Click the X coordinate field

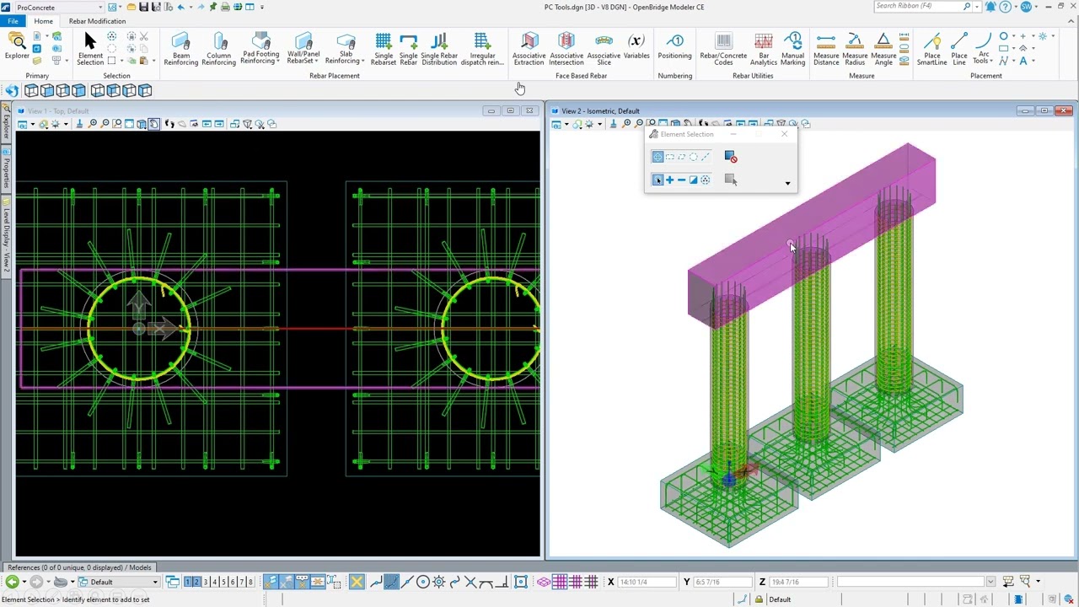click(x=647, y=582)
